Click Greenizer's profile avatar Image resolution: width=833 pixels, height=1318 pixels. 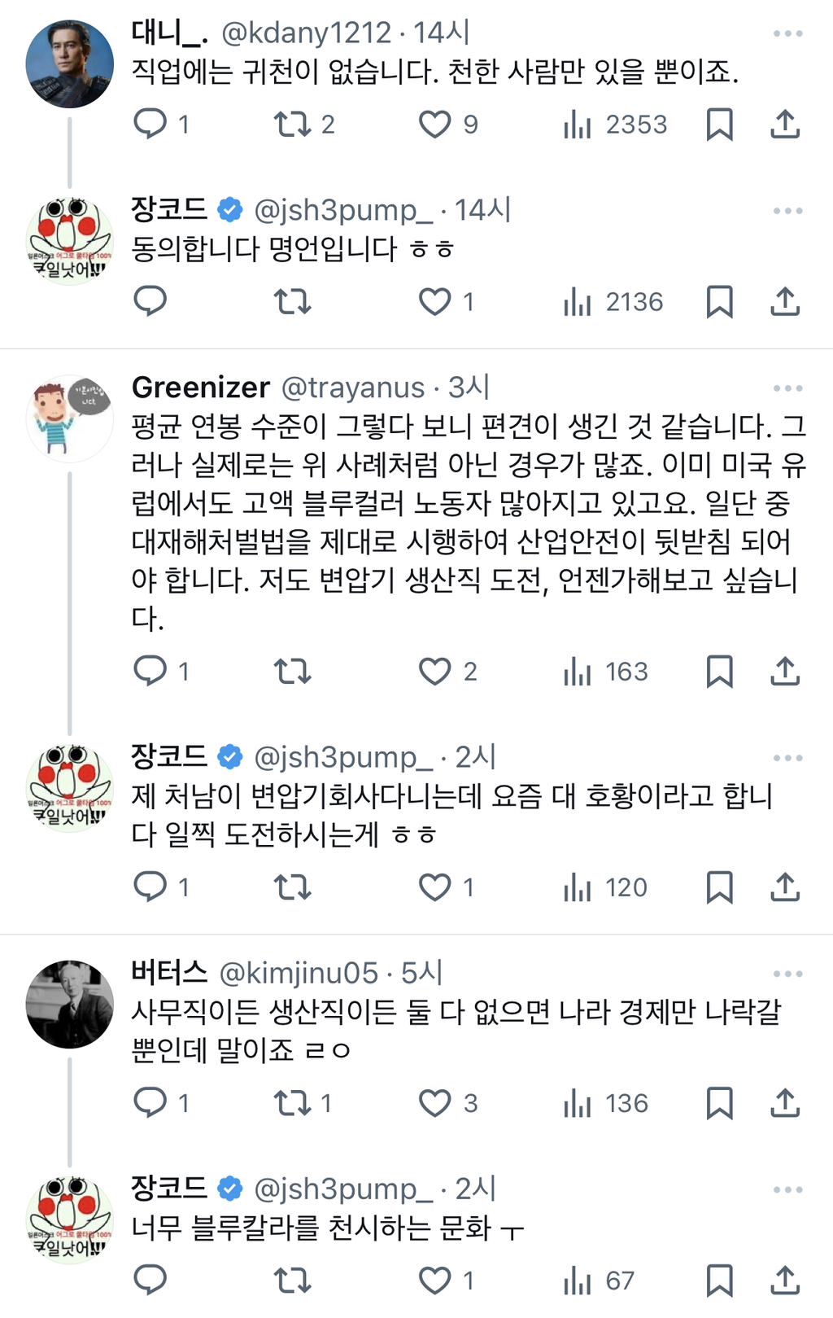click(70, 415)
